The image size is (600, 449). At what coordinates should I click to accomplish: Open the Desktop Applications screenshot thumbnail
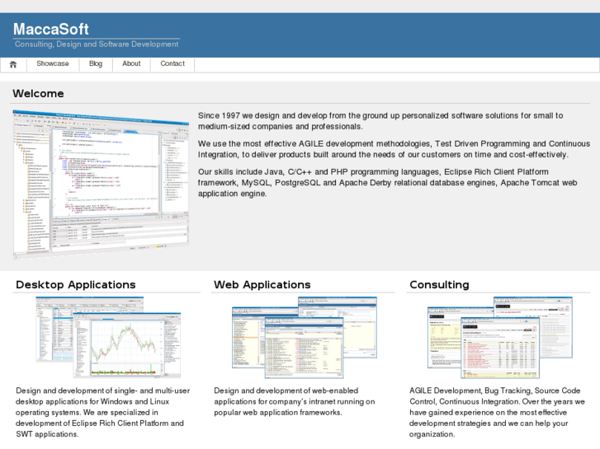[108, 337]
